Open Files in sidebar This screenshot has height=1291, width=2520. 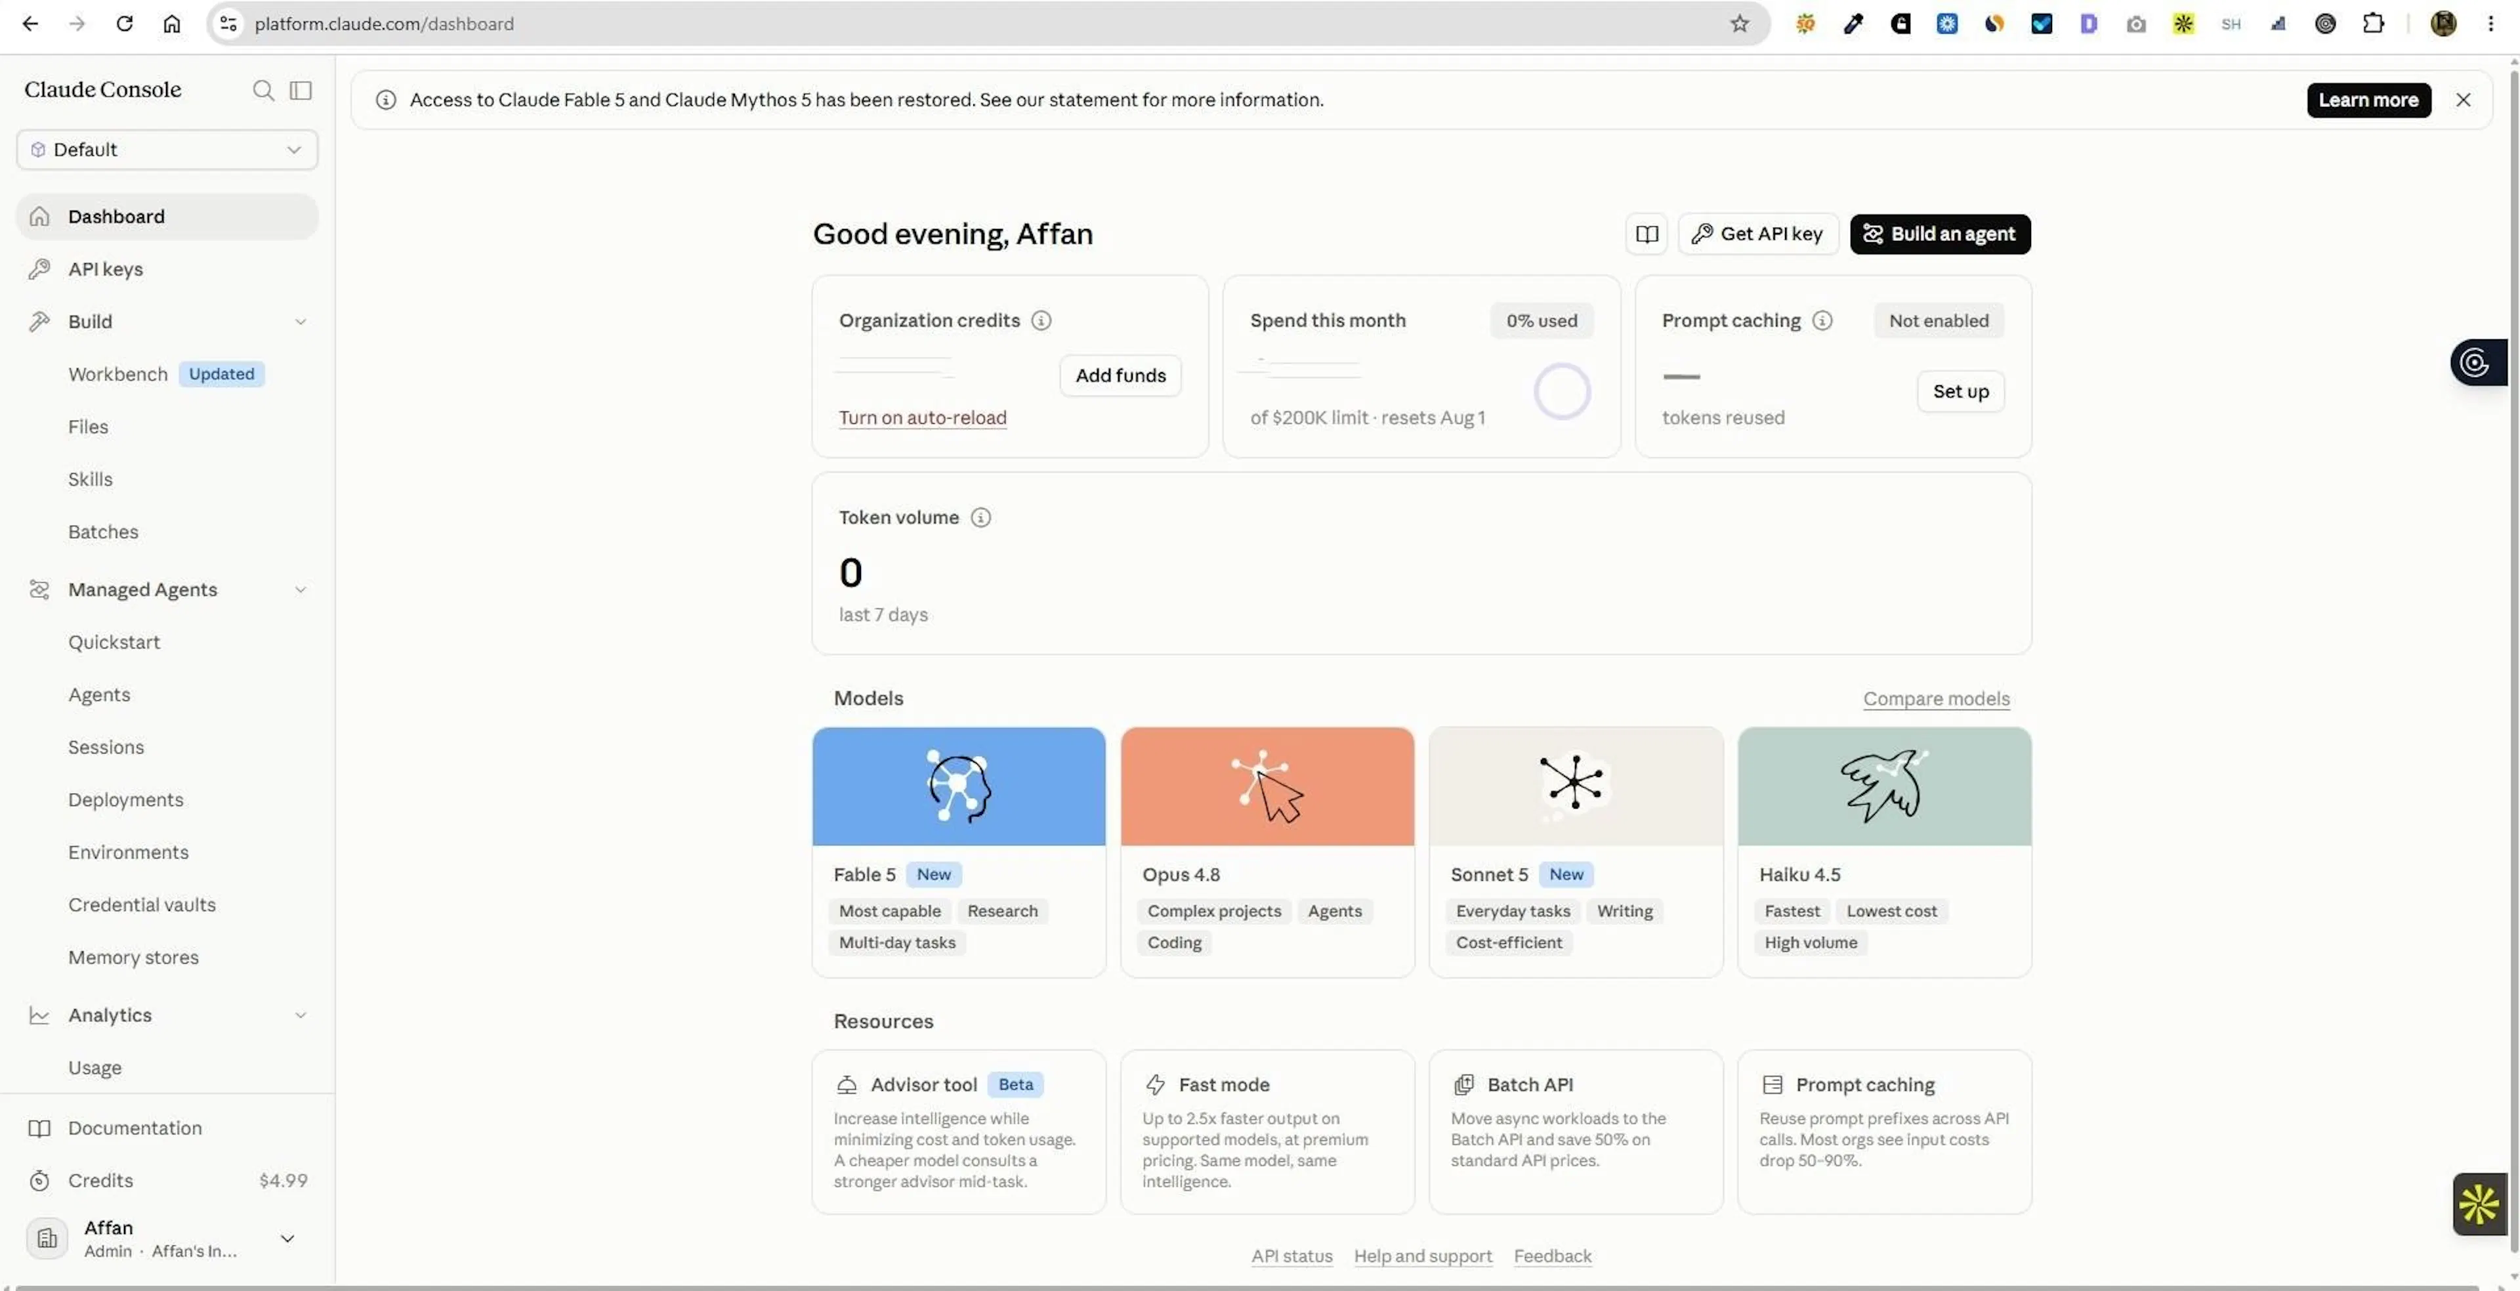[167, 427]
